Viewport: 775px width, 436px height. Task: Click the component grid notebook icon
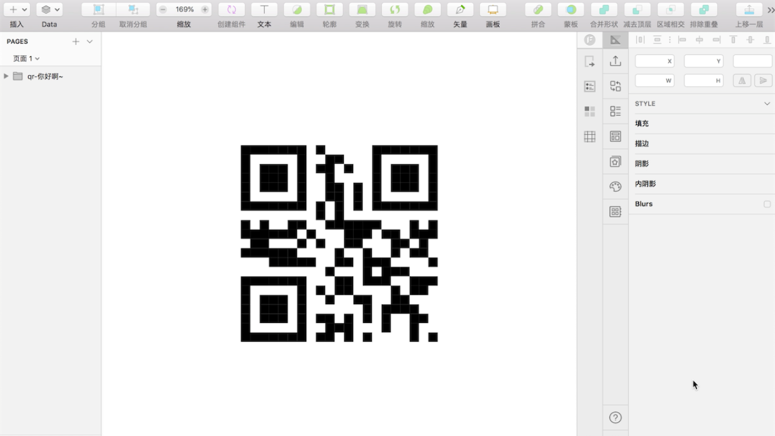coord(616,212)
